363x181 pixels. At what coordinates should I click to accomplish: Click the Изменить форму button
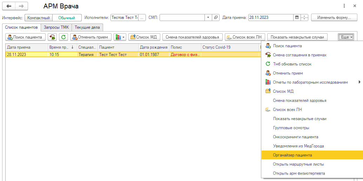pyautogui.click(x=334, y=18)
